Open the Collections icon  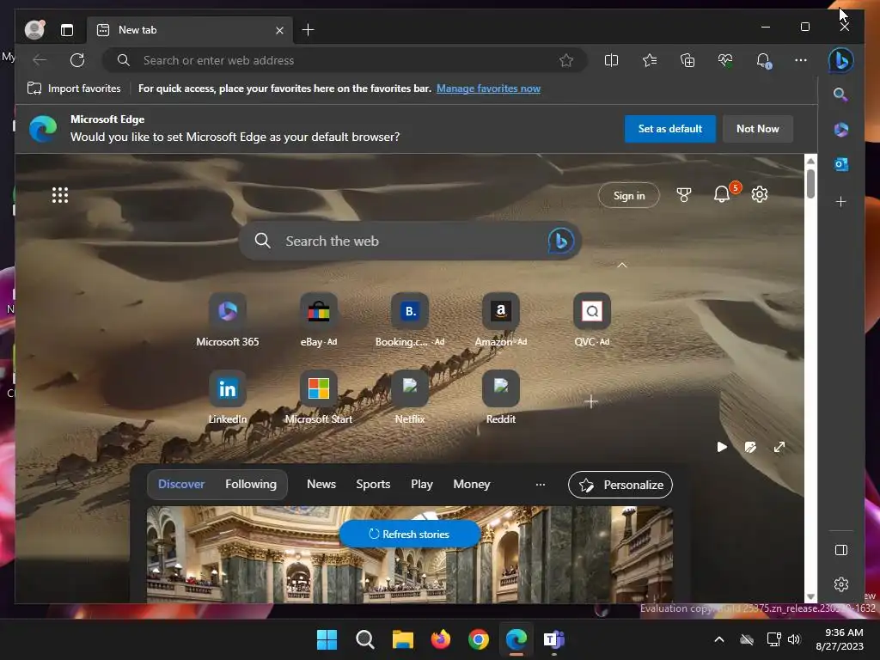(687, 60)
